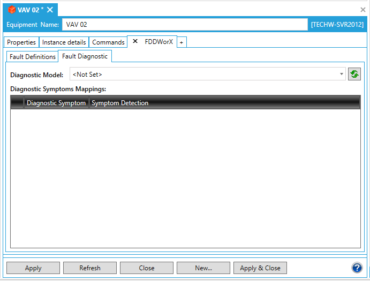Click the green refresh icon beside Diagnostic Model
The image size is (370, 281).
coord(354,75)
